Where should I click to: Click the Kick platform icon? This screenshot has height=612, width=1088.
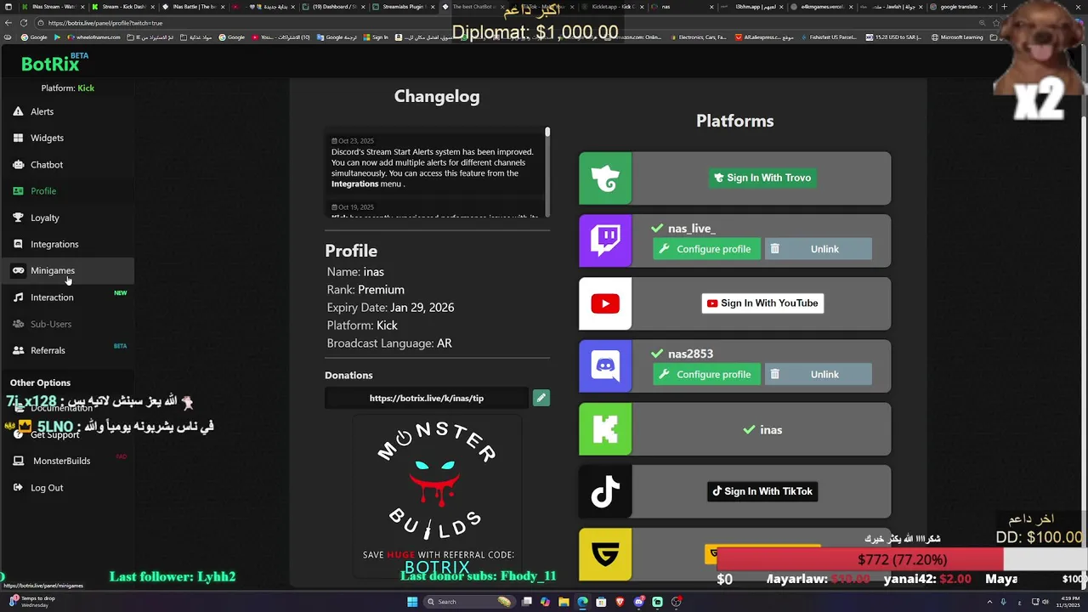coord(605,429)
